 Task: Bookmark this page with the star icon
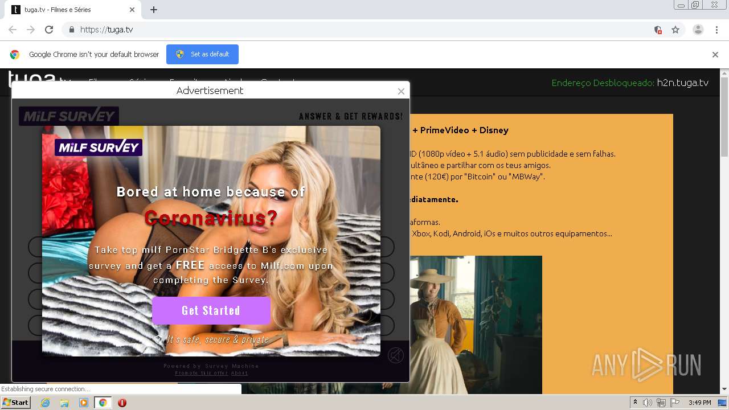(x=675, y=30)
